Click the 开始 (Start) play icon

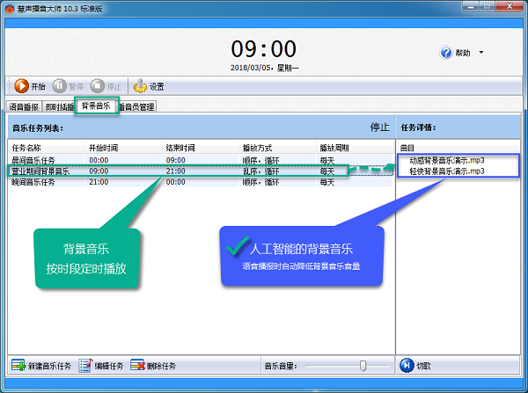(x=20, y=86)
